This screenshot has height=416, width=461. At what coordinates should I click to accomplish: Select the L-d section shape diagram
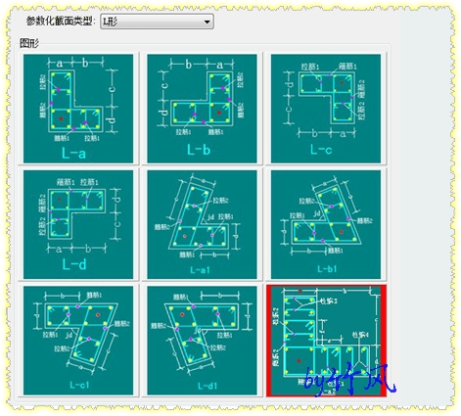(x=78, y=224)
